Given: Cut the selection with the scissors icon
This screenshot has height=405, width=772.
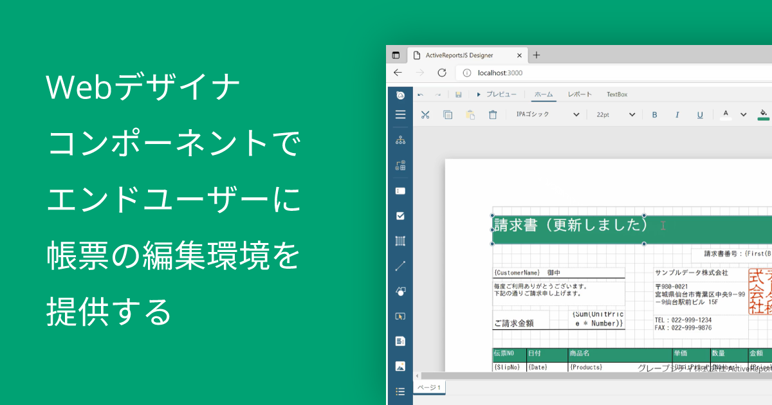Looking at the screenshot, I should (x=425, y=114).
